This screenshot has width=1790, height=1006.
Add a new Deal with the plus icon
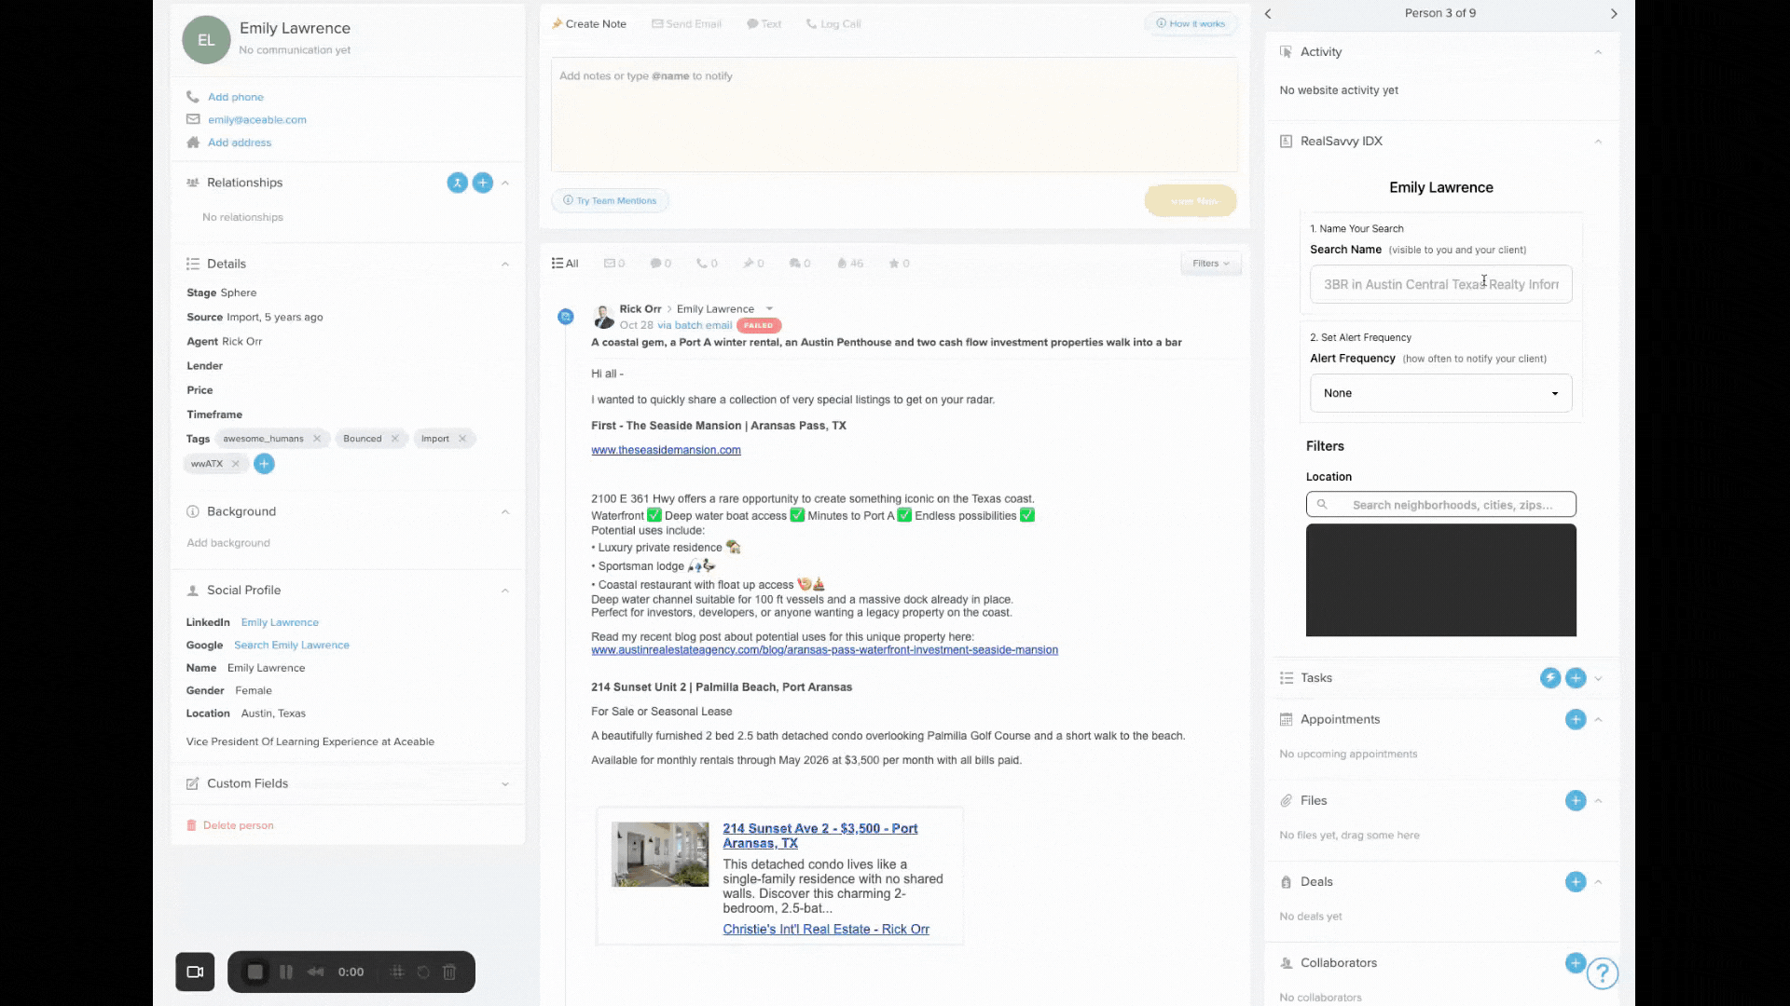pos(1576,881)
